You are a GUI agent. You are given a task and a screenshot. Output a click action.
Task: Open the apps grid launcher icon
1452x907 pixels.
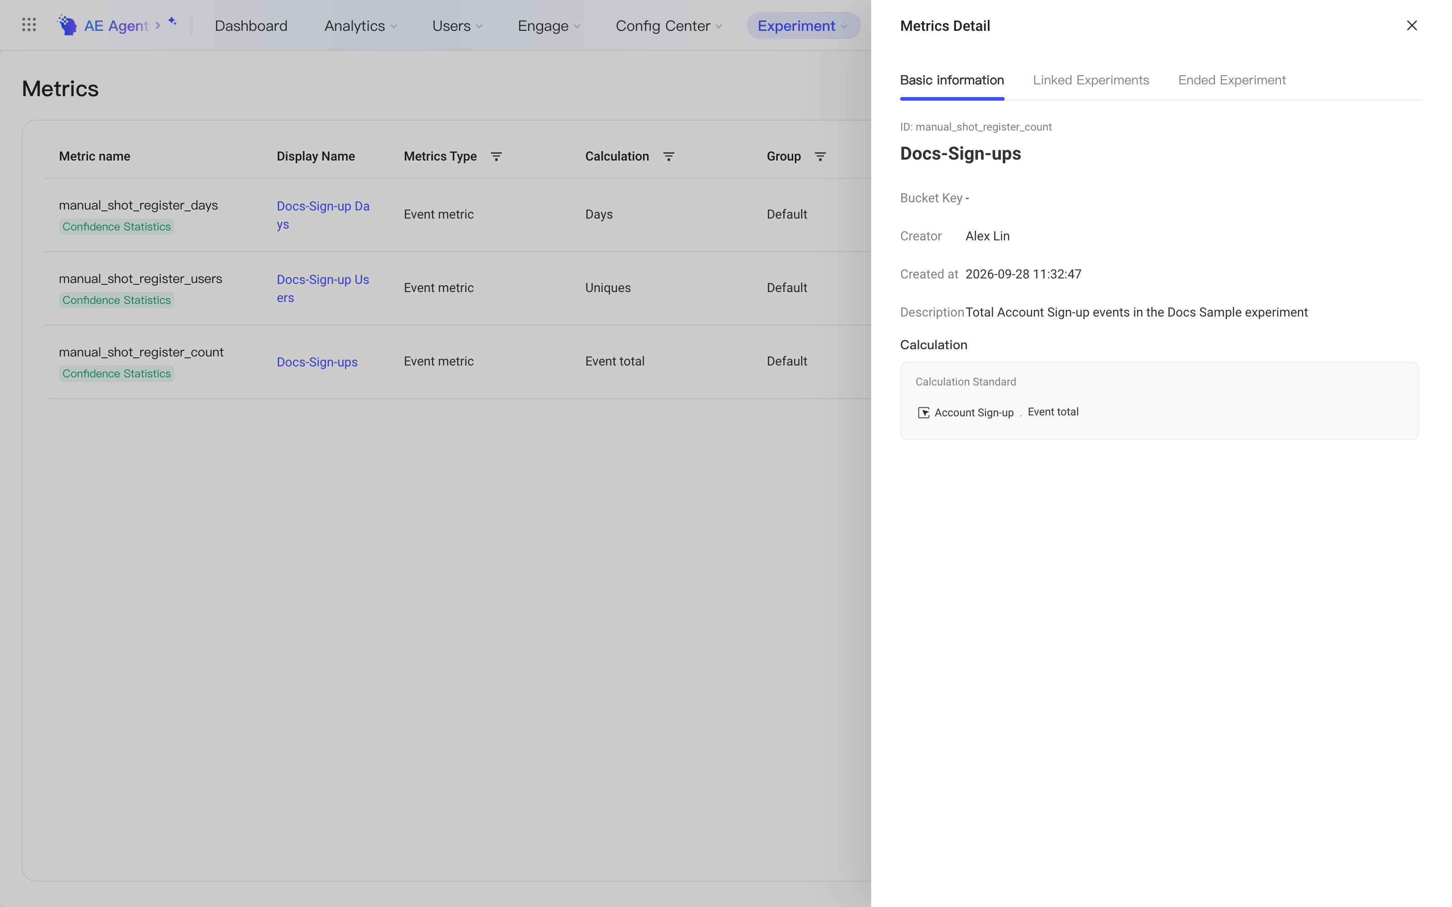point(29,25)
